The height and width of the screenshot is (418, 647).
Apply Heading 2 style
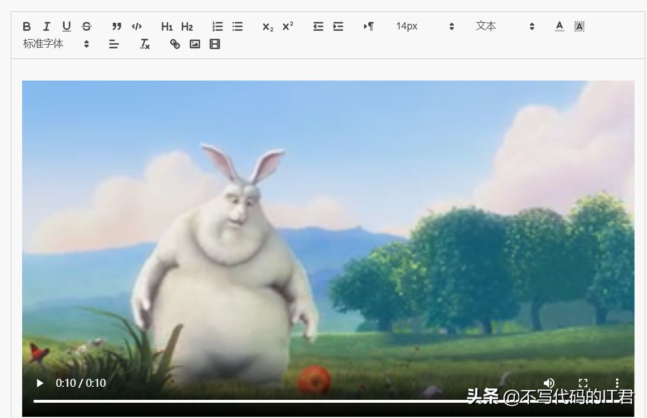187,26
